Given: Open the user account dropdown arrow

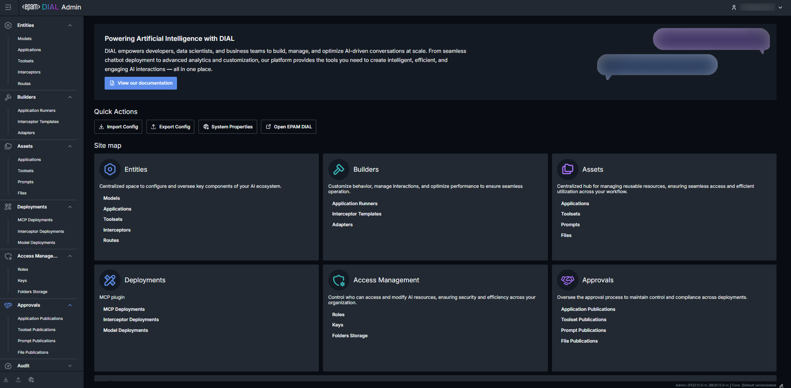Looking at the screenshot, I should (x=780, y=7).
